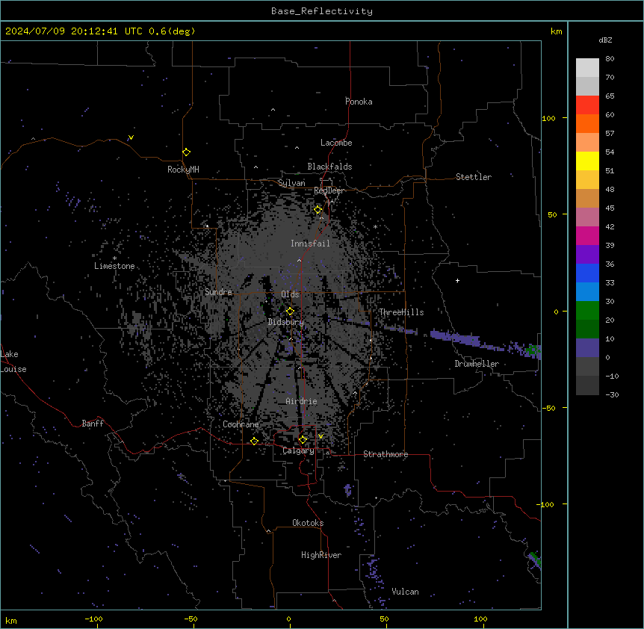Click the Innisfail city label
Viewport: 644px width, 629px height.
310,244
